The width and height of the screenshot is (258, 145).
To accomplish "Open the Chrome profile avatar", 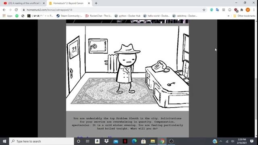I will [x=248, y=10].
